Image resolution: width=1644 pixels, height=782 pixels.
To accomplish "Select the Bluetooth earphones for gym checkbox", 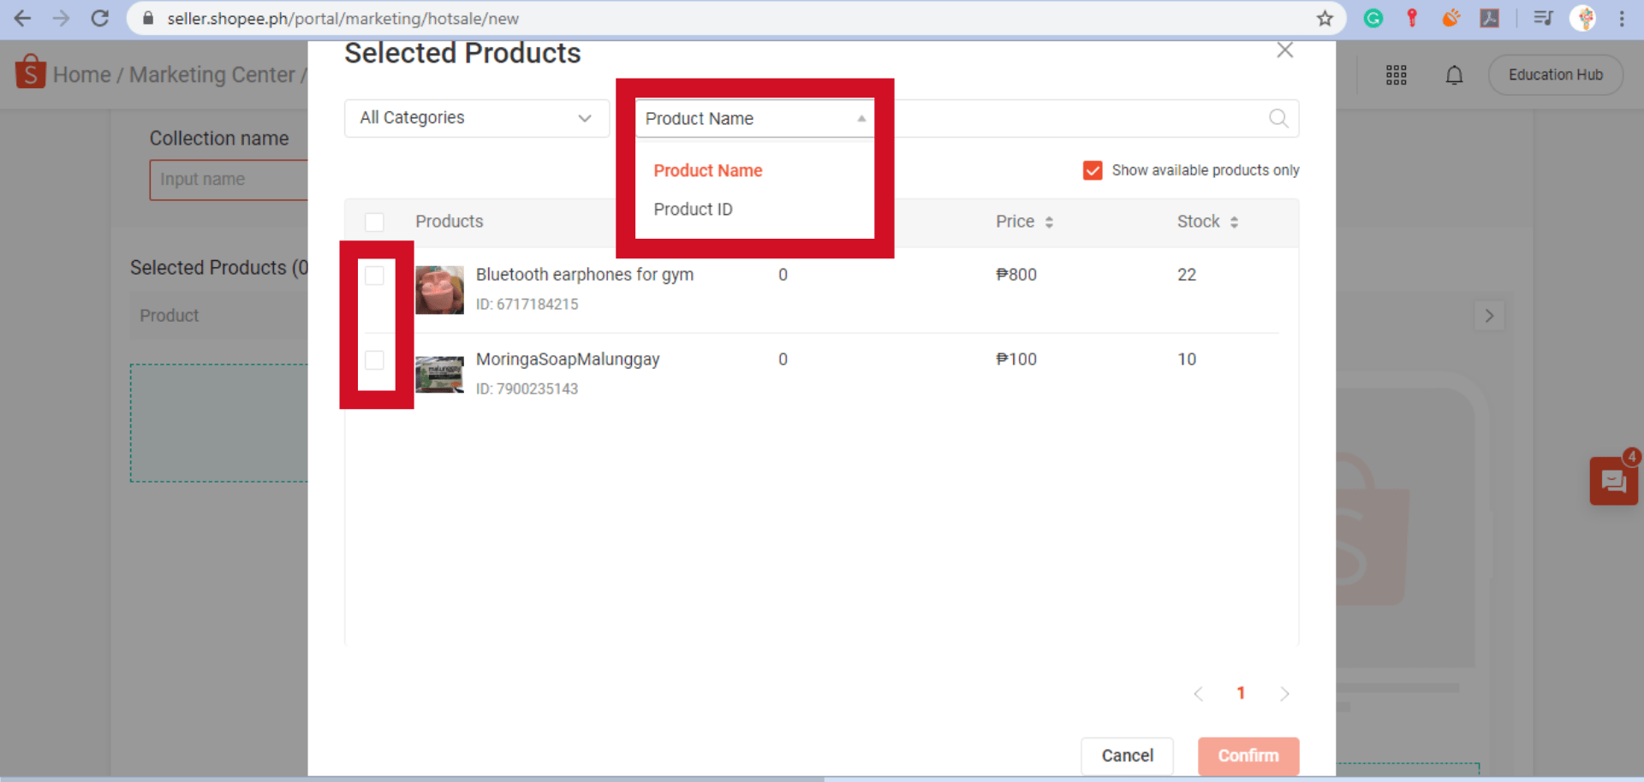I will point(374,275).
